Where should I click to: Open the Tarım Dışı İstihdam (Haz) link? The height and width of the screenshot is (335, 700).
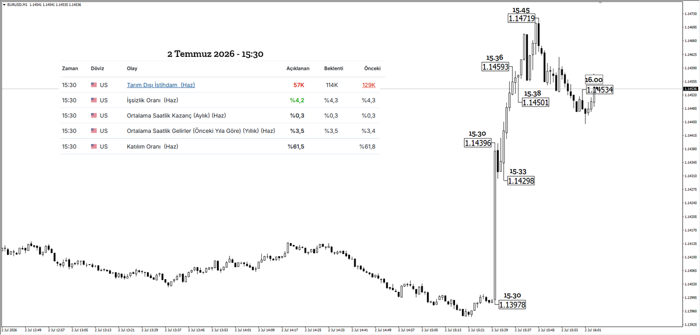coord(161,85)
